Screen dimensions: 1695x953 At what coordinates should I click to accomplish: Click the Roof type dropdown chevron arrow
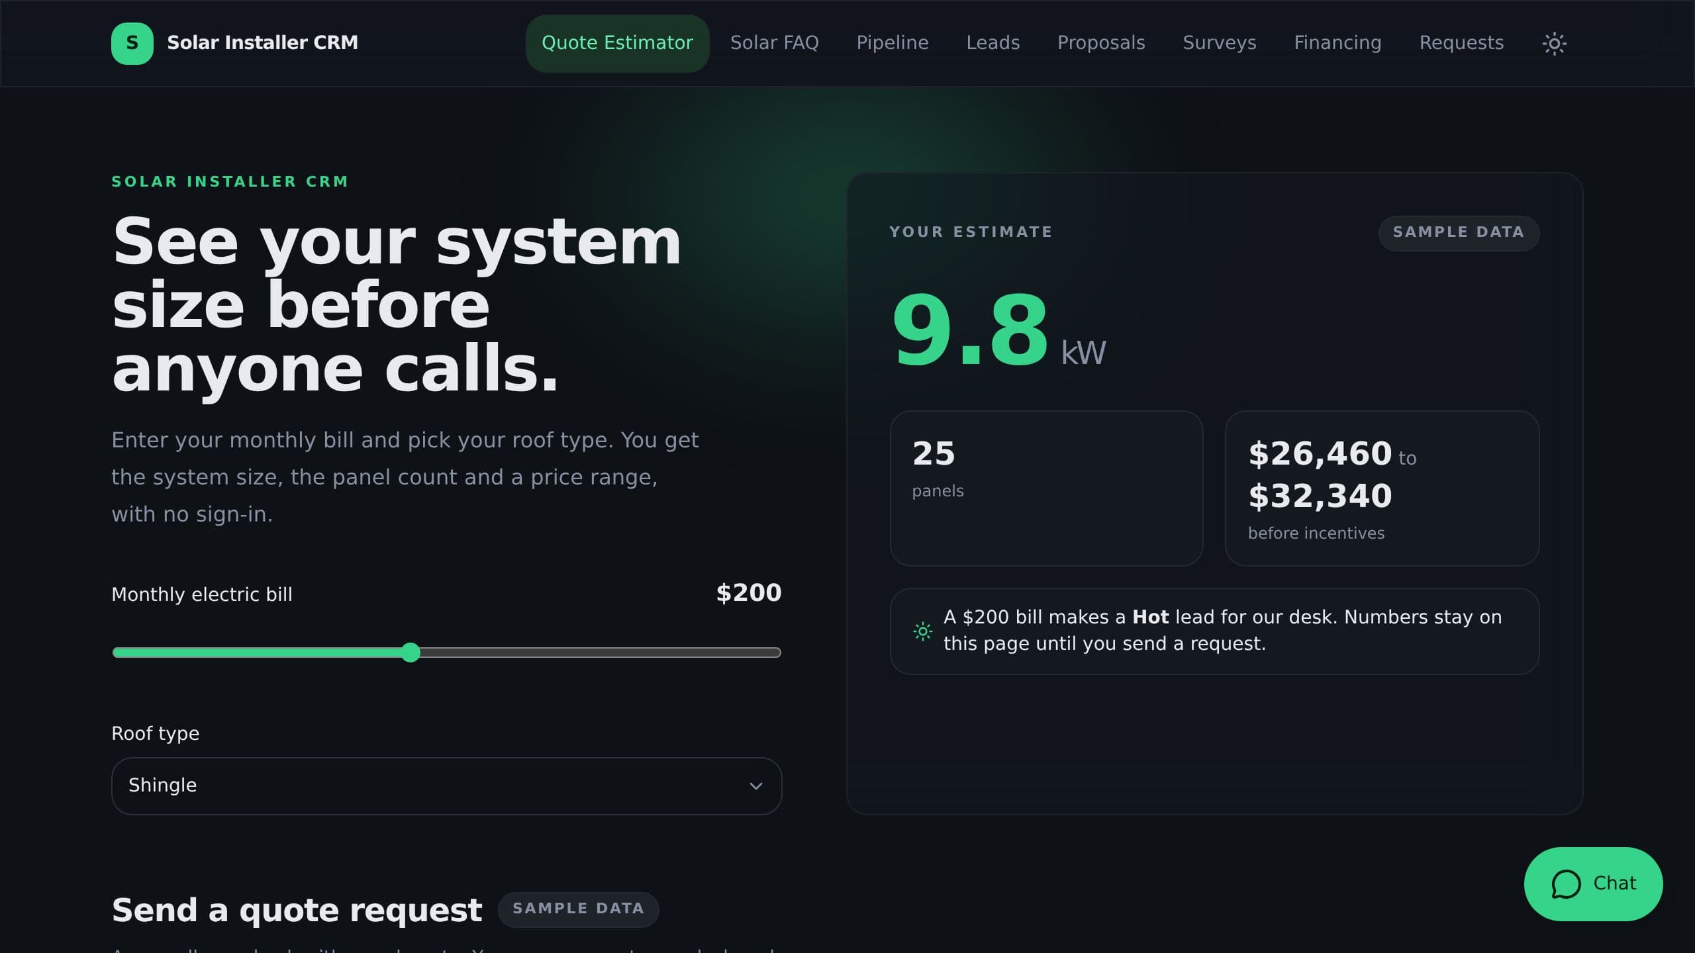[x=755, y=786]
